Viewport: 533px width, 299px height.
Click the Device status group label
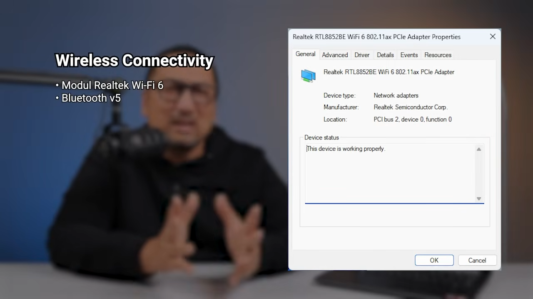point(321,137)
